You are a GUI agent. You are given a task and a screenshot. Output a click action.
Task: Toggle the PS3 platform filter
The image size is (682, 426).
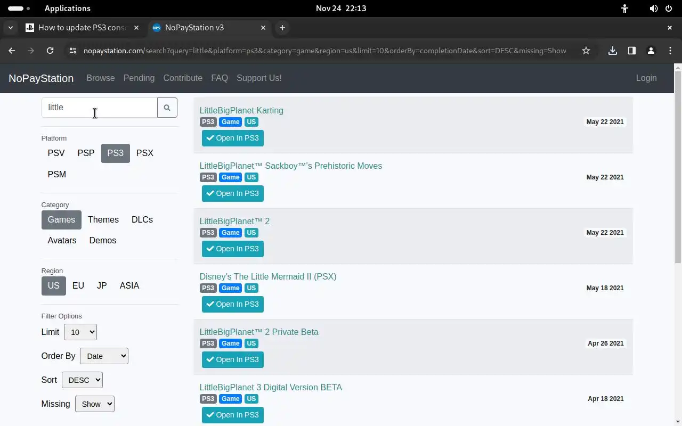tap(116, 153)
